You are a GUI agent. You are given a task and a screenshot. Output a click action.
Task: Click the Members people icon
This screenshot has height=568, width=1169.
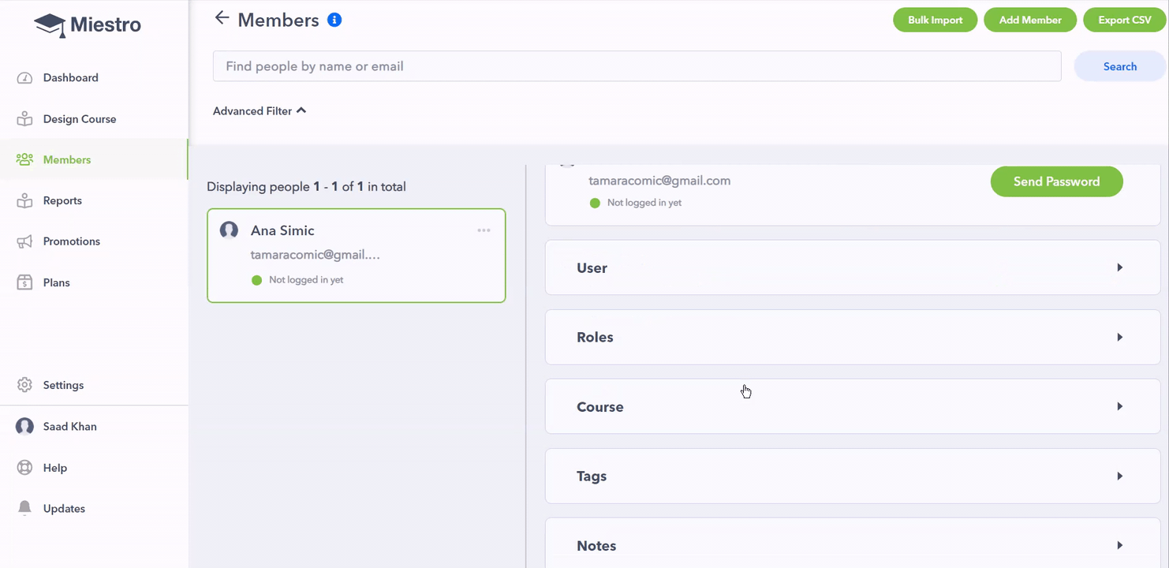pyautogui.click(x=25, y=160)
